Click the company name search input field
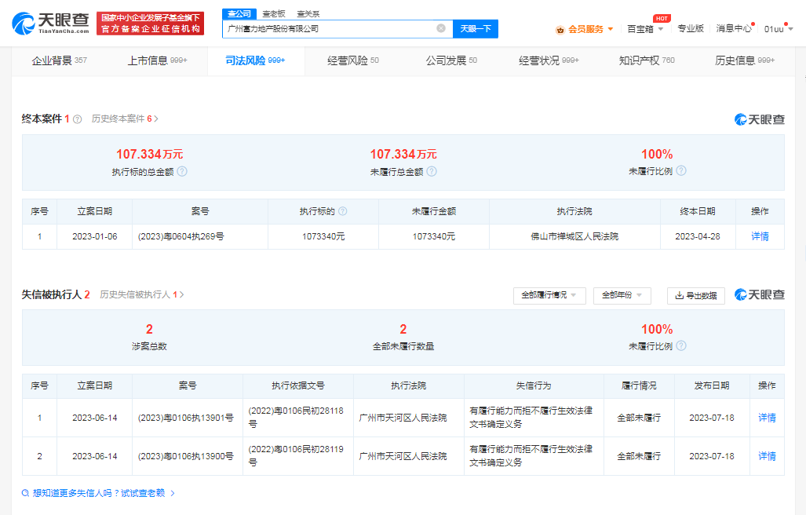The image size is (806, 515). (x=328, y=28)
